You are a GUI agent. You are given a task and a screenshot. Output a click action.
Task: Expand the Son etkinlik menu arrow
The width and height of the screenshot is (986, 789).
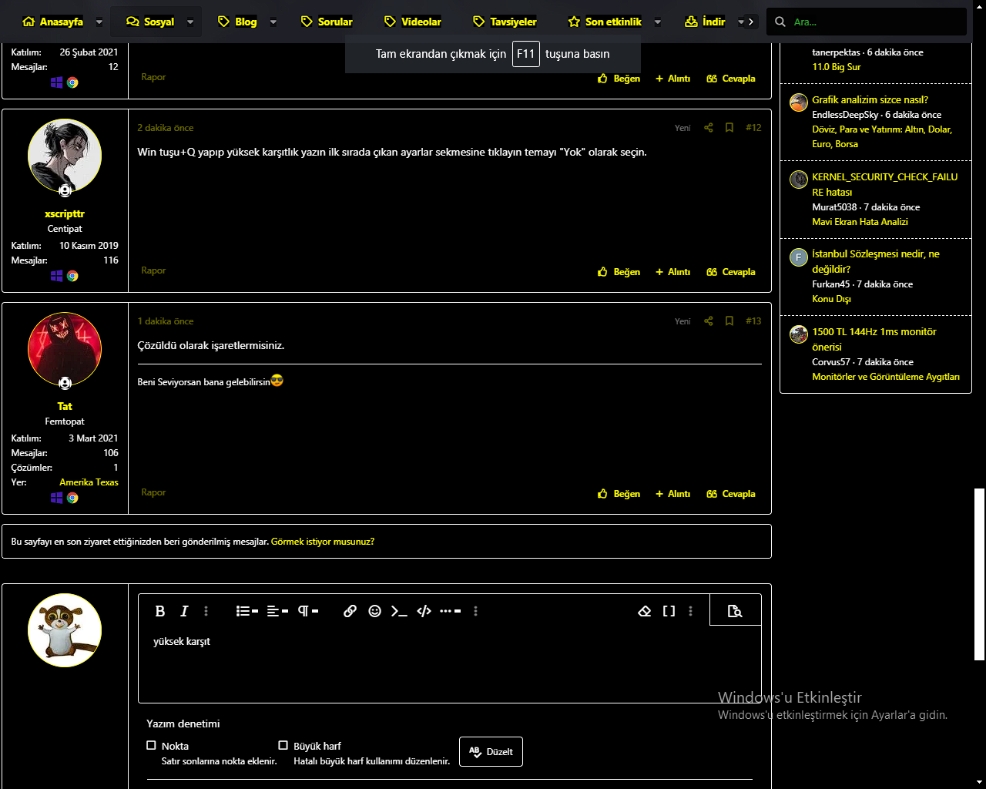(657, 22)
